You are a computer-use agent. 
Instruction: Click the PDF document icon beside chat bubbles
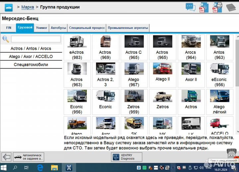[x=204, y=8]
